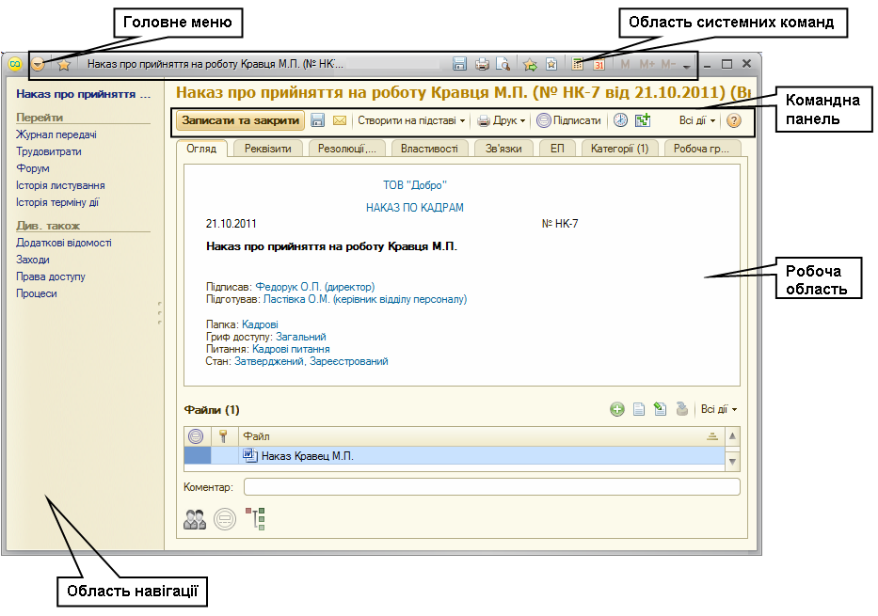Open 'Всі дії' dropdown in command panel

[x=697, y=120]
